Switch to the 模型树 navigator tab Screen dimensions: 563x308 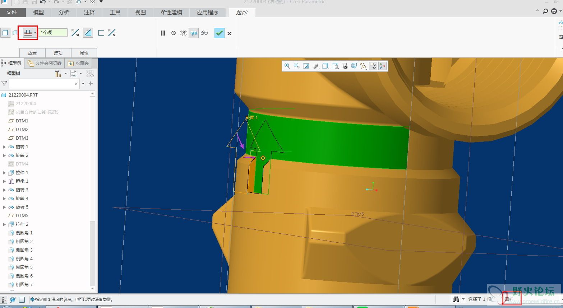tap(12, 63)
